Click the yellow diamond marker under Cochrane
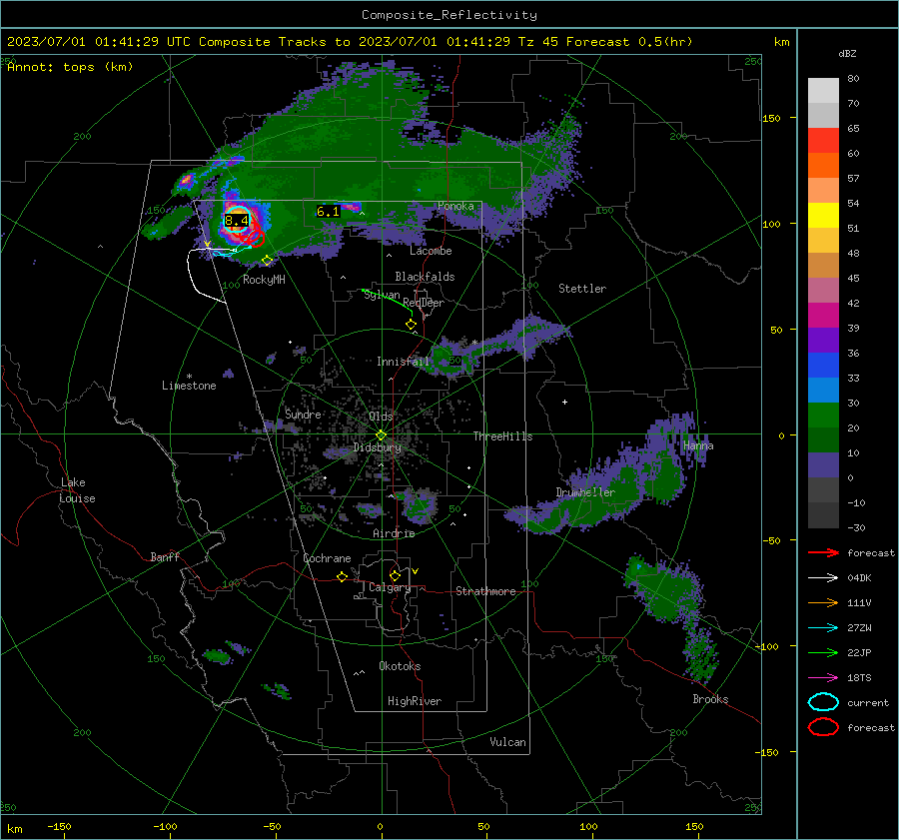 pyautogui.click(x=342, y=576)
